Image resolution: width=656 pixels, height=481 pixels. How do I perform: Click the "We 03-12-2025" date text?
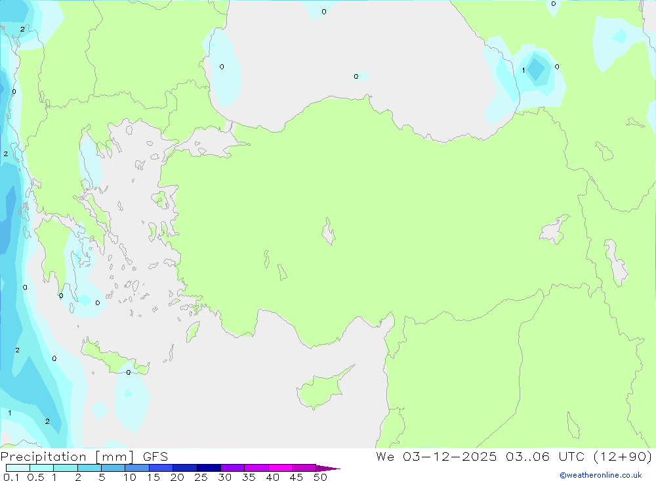(x=436, y=456)
